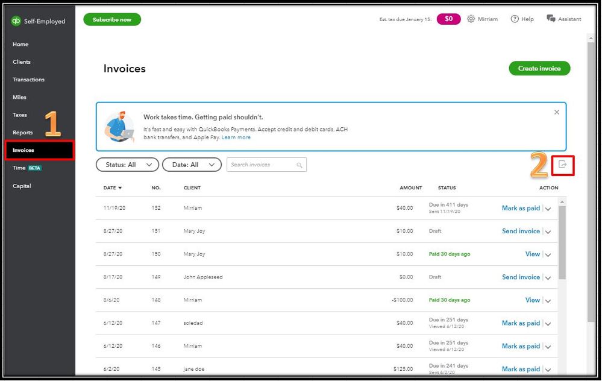Open Transactions in sidebar
Screen dimensions: 602x381
click(28, 80)
